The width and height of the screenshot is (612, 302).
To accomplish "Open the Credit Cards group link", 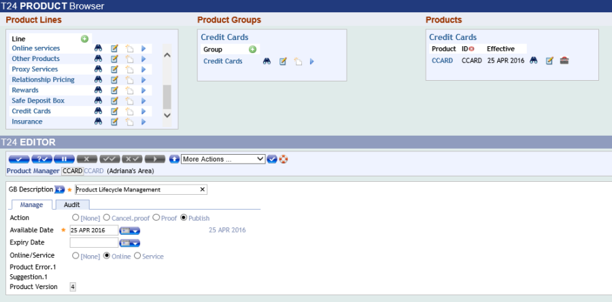I will pyautogui.click(x=223, y=61).
